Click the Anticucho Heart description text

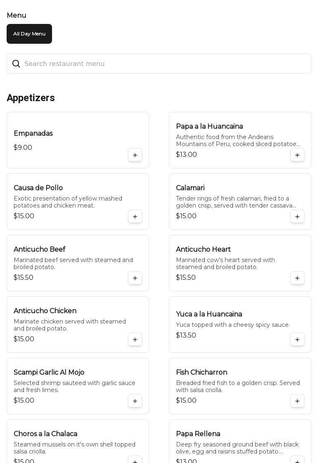tap(225, 263)
